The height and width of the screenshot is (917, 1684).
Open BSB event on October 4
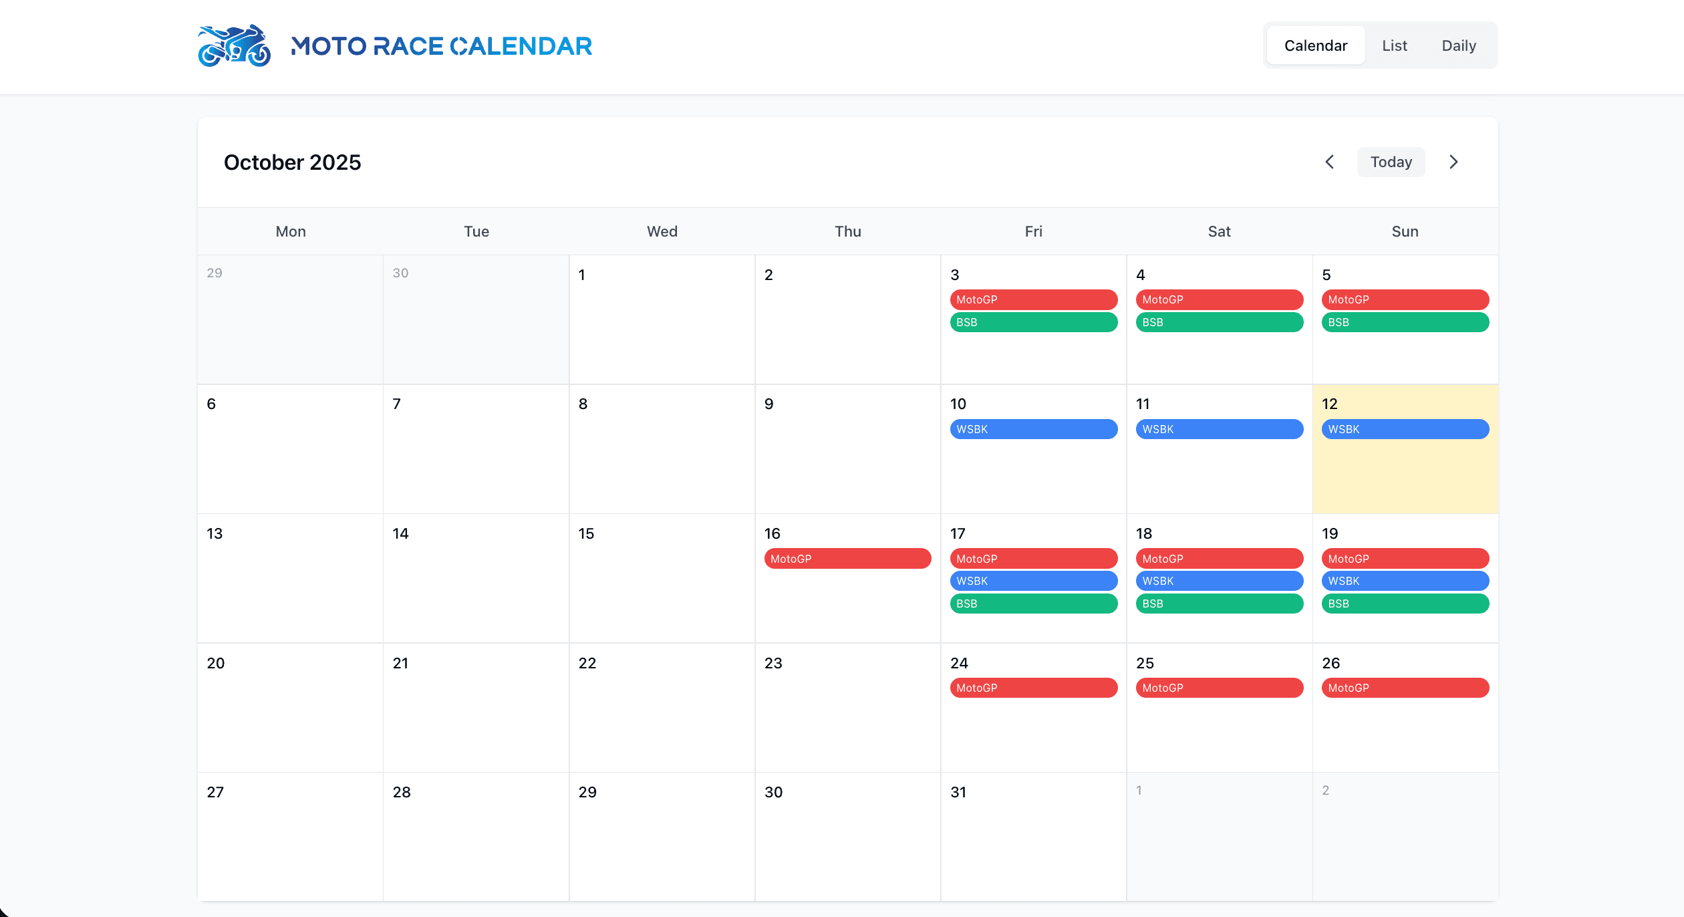click(x=1219, y=322)
